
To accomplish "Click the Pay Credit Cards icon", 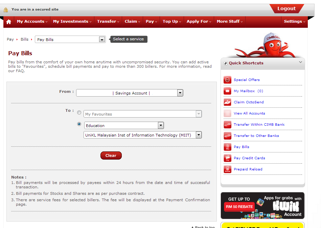I will pyautogui.click(x=227, y=158).
